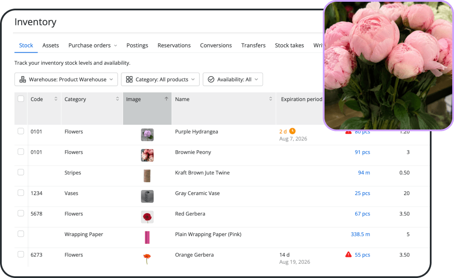Click the Wrapping Paper category cell
Screen dimensions: 454x278
point(84,234)
